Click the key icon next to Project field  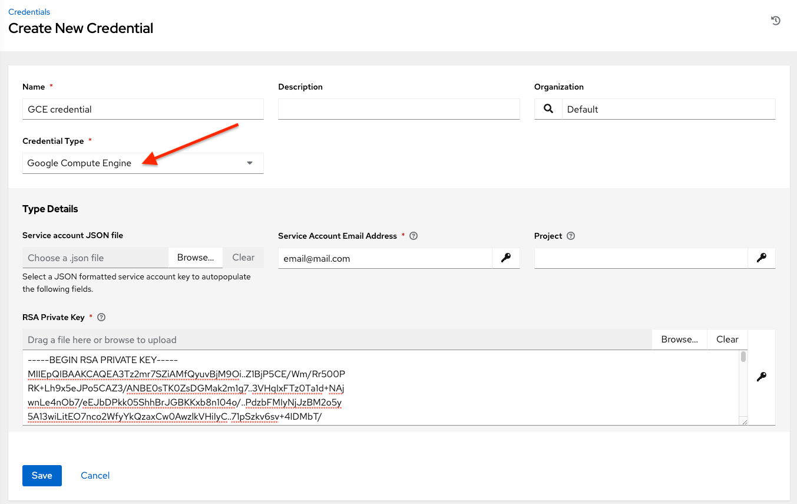tap(762, 258)
